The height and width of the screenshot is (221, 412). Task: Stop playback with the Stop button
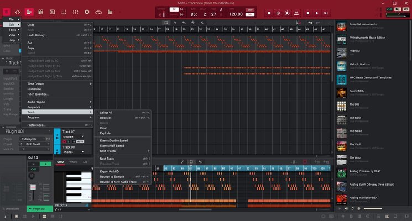tap(308, 13)
